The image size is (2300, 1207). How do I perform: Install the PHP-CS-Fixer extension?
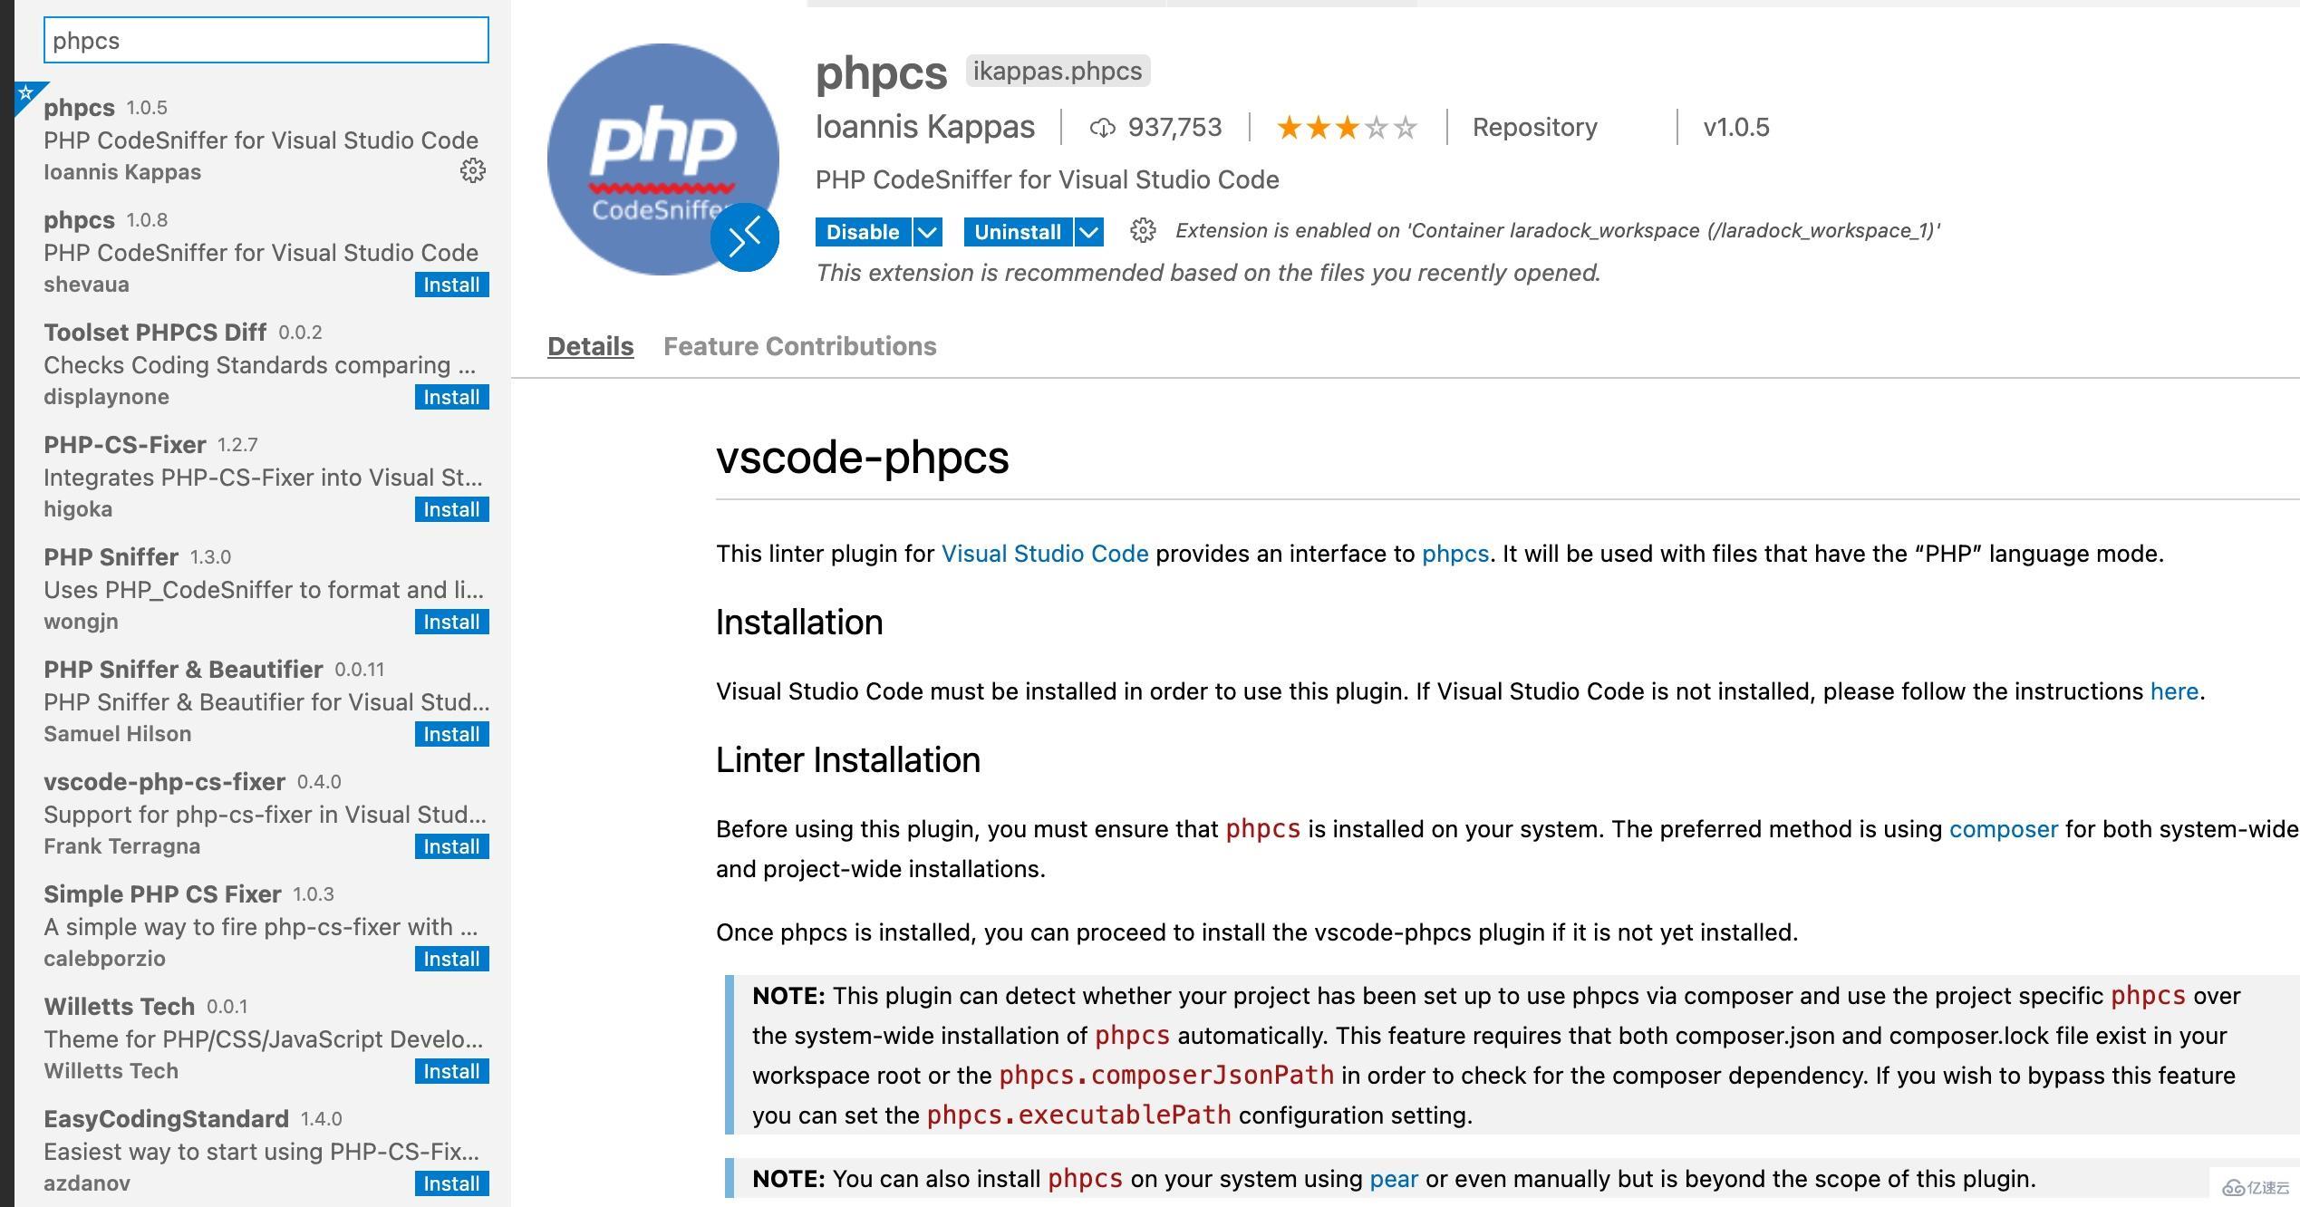click(x=452, y=507)
